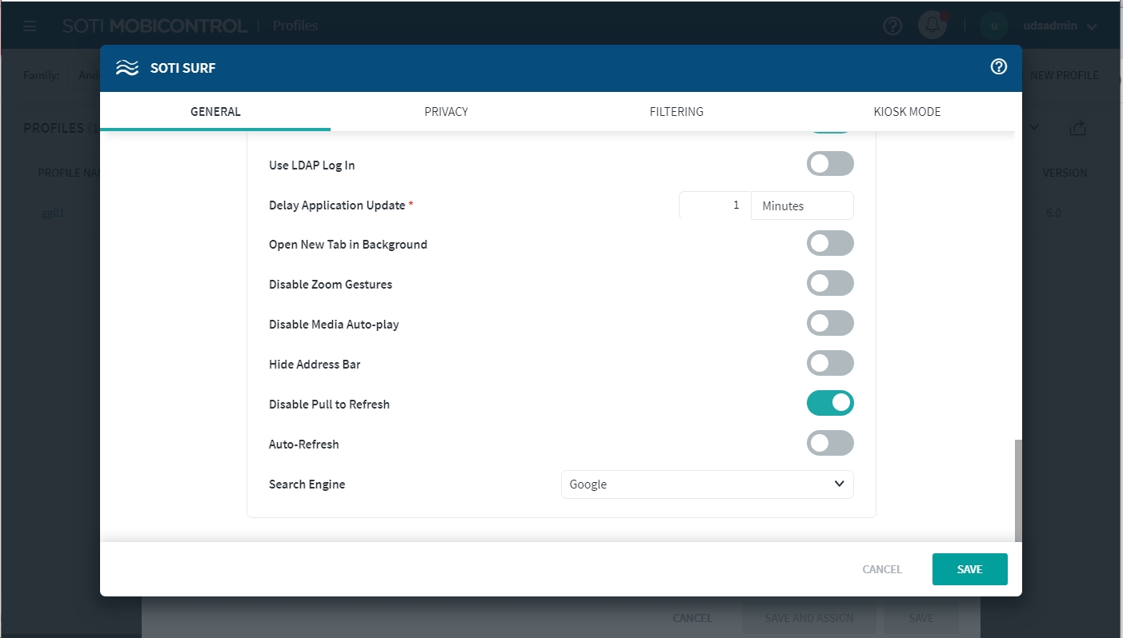Click the SOTI Surf help question-mark icon

(998, 67)
